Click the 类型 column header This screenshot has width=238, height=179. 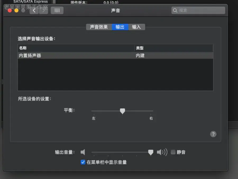pyautogui.click(x=174, y=48)
